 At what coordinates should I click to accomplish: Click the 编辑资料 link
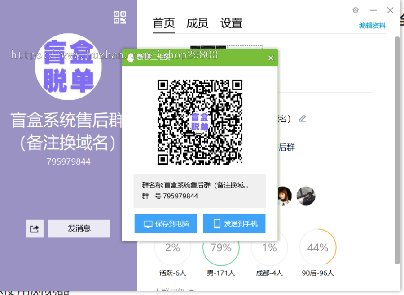pos(372,26)
